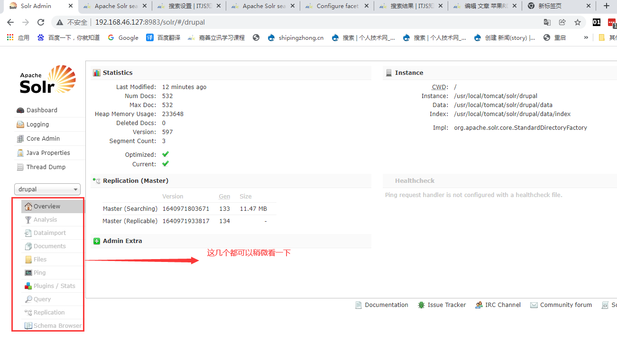
Task: Open the shipingzhong.cn bookmark
Action: [x=295, y=37]
